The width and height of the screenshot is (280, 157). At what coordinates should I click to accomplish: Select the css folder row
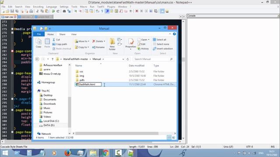point(125,72)
